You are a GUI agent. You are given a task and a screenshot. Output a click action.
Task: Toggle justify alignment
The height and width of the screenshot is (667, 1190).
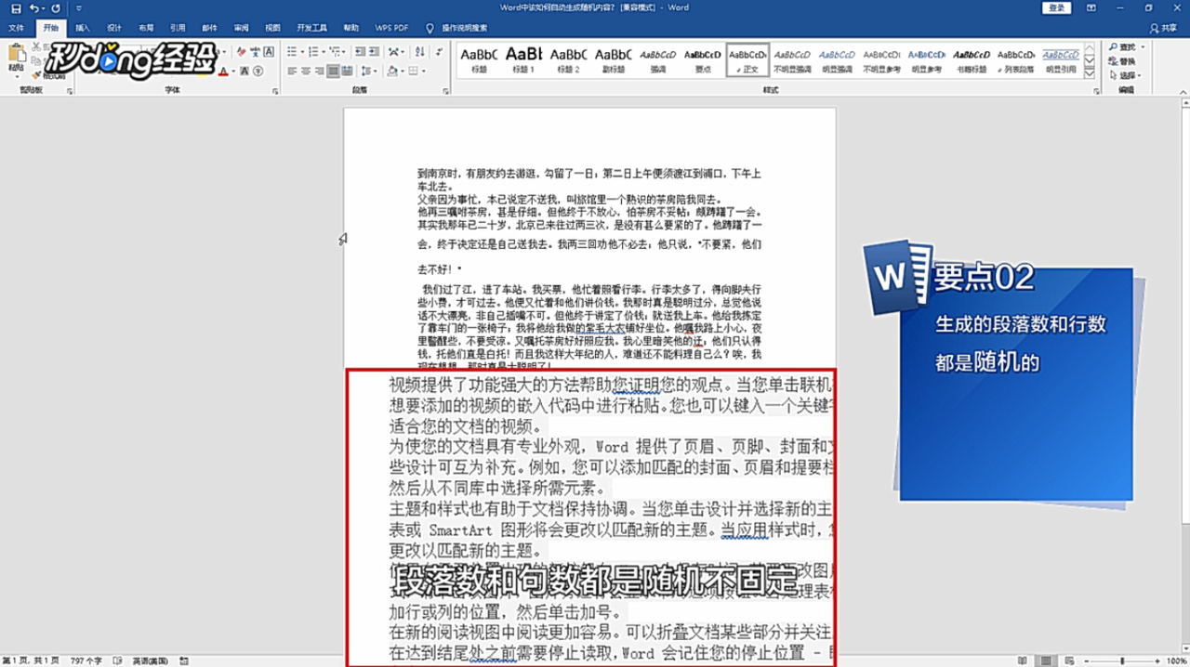click(x=333, y=72)
